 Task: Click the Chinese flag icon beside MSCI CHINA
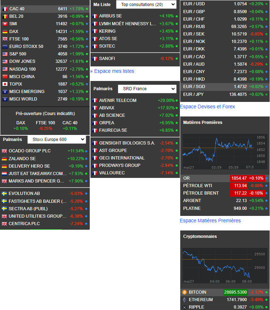5,77
